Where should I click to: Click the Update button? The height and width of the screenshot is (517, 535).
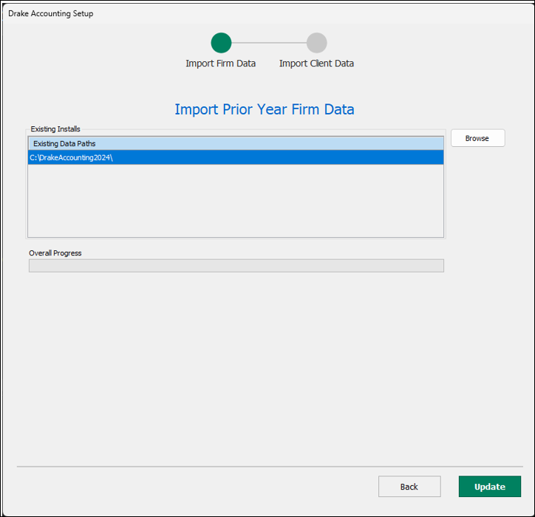pos(490,486)
